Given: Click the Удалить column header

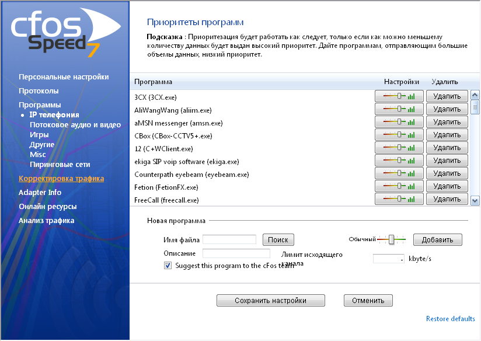Looking at the screenshot, I should click(x=445, y=82).
